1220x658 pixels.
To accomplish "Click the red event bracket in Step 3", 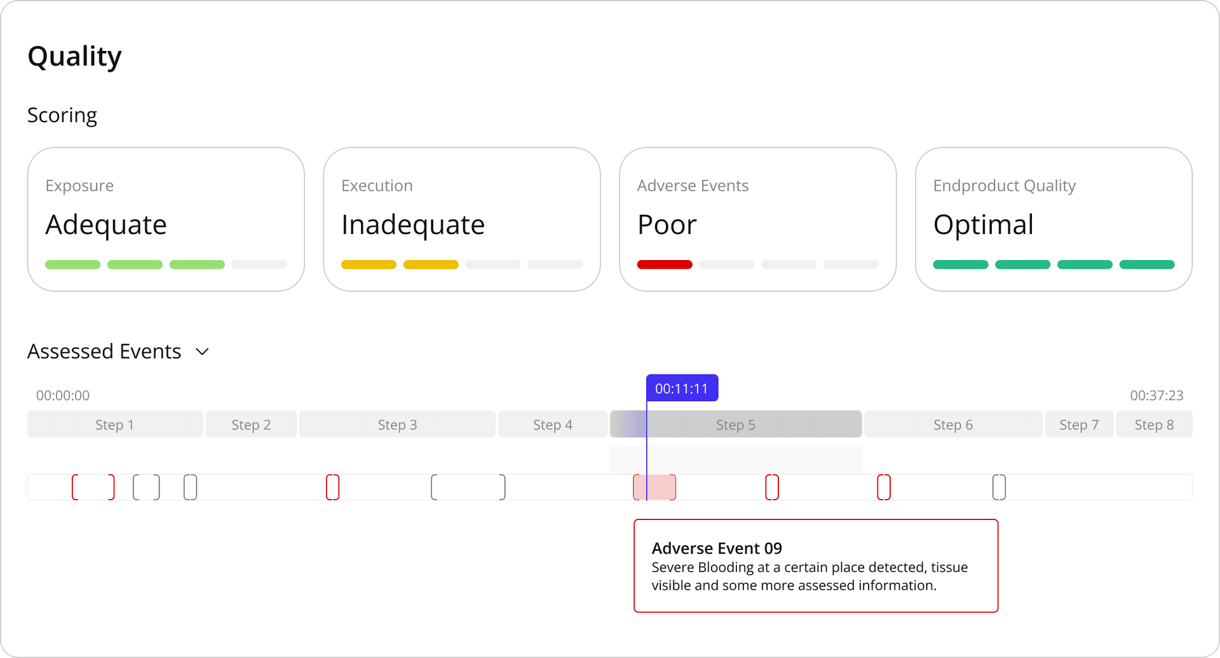I will pyautogui.click(x=332, y=486).
